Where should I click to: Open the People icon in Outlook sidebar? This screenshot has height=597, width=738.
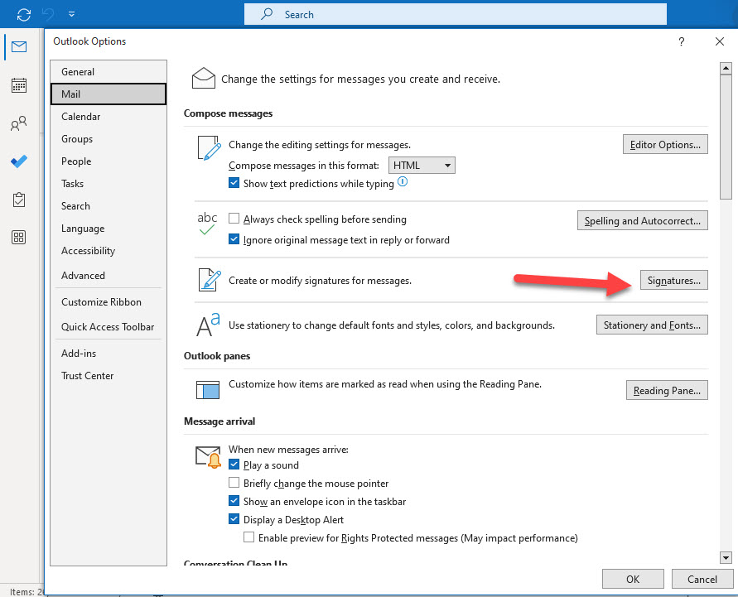(x=19, y=123)
